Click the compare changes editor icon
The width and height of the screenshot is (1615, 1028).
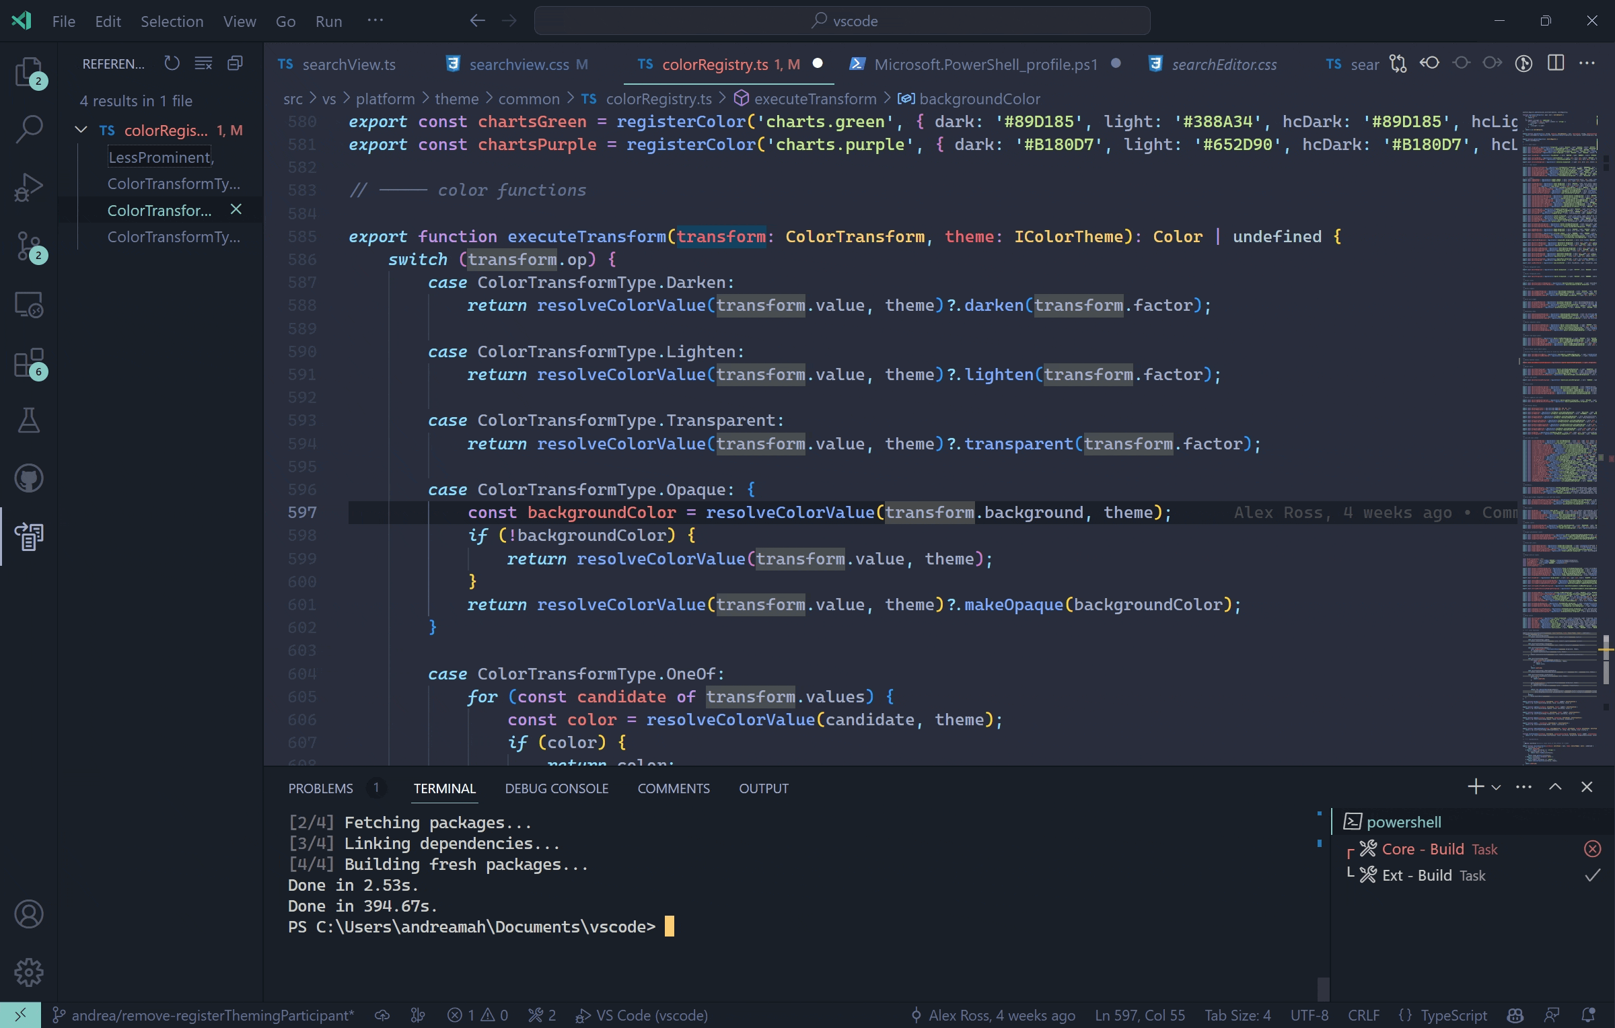tap(1398, 63)
